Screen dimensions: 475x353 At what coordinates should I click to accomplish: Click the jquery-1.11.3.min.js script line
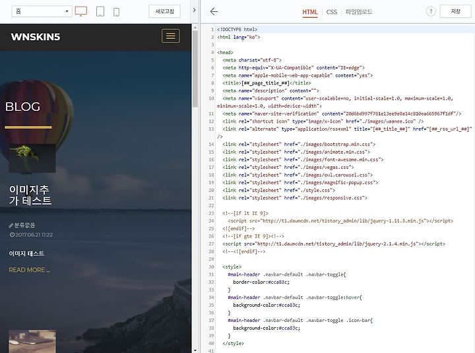[x=340, y=221]
